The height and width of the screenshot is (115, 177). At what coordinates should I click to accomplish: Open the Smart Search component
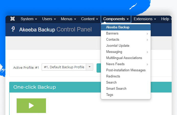coord(126,89)
